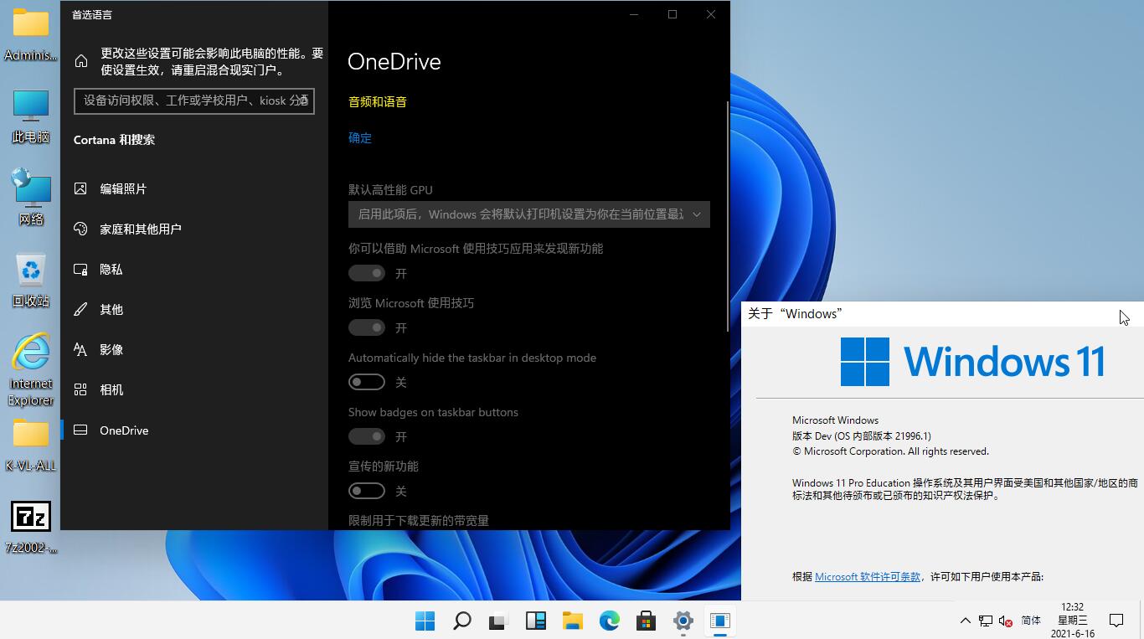This screenshot has height=639, width=1144.
Task: Click the 相机 sidebar icon
Action: [80, 389]
